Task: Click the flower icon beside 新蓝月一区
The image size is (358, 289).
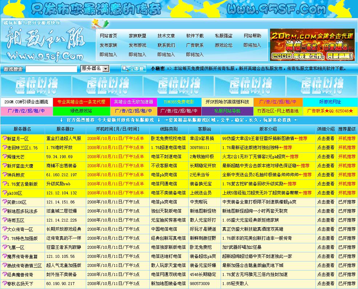Action: [x=4, y=138]
